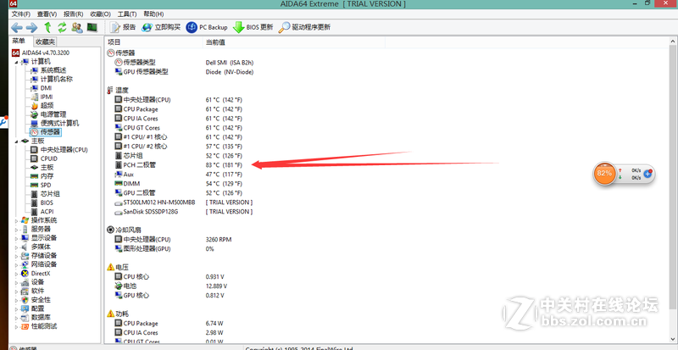Select 3260 RPM fan speed value
This screenshot has height=350, width=678.
pyautogui.click(x=219, y=240)
